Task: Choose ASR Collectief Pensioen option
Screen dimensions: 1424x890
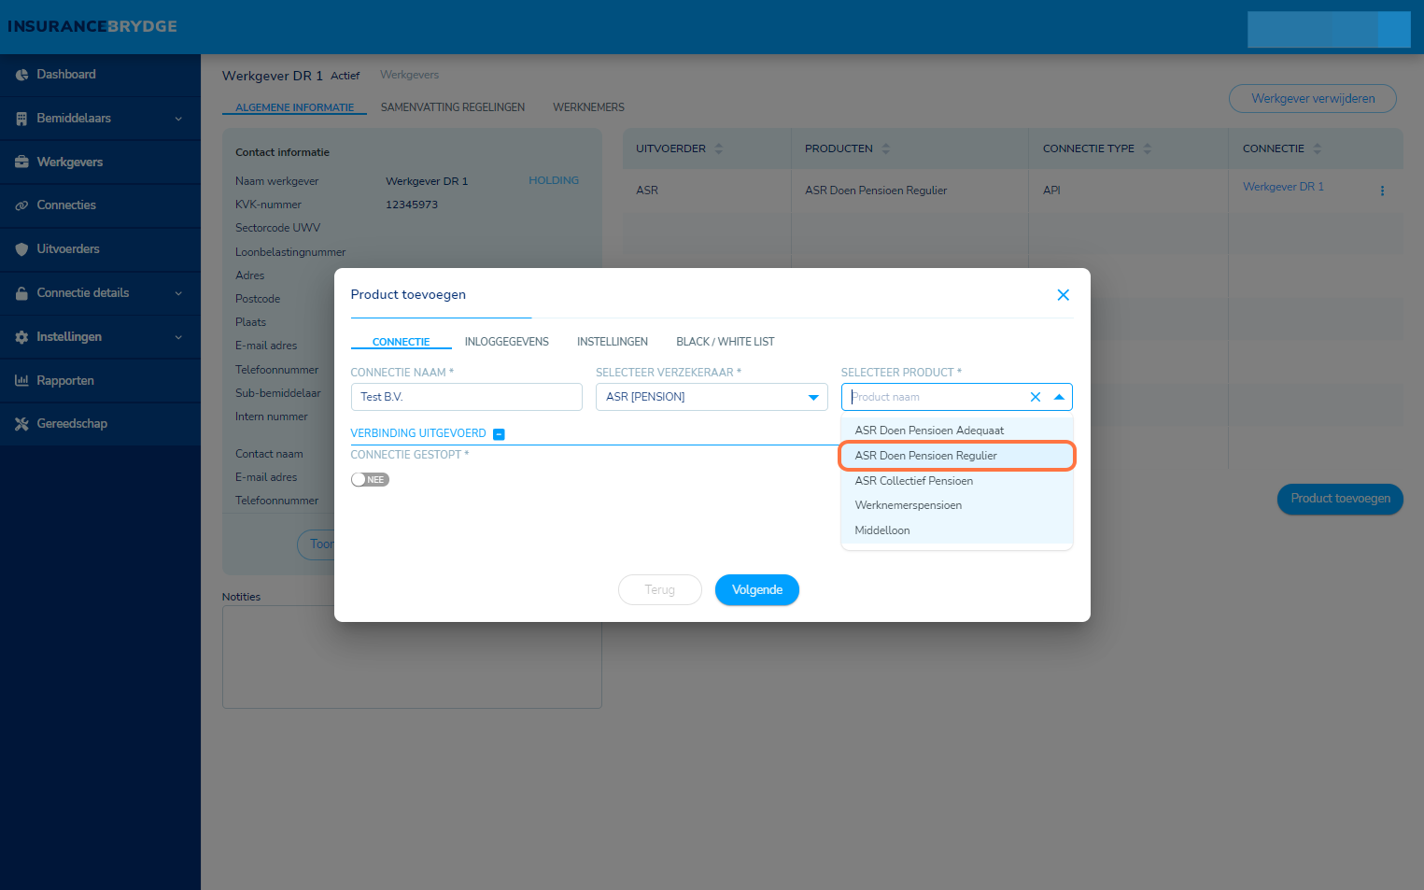Action: 957,481
